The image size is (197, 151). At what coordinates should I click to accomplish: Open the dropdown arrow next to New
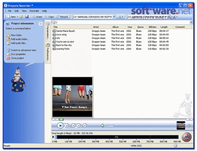tap(18, 17)
